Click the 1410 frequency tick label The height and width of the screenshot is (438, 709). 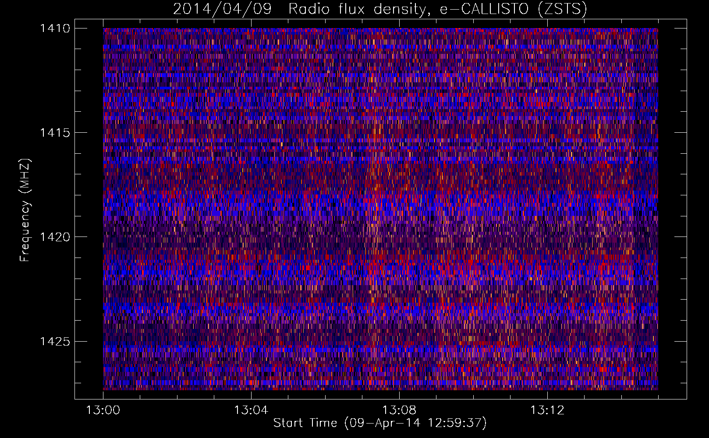[55, 28]
